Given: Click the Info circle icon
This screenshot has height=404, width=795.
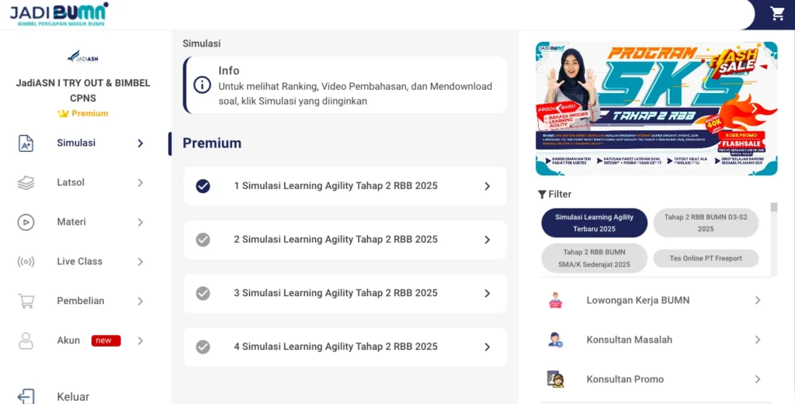Looking at the screenshot, I should [203, 85].
